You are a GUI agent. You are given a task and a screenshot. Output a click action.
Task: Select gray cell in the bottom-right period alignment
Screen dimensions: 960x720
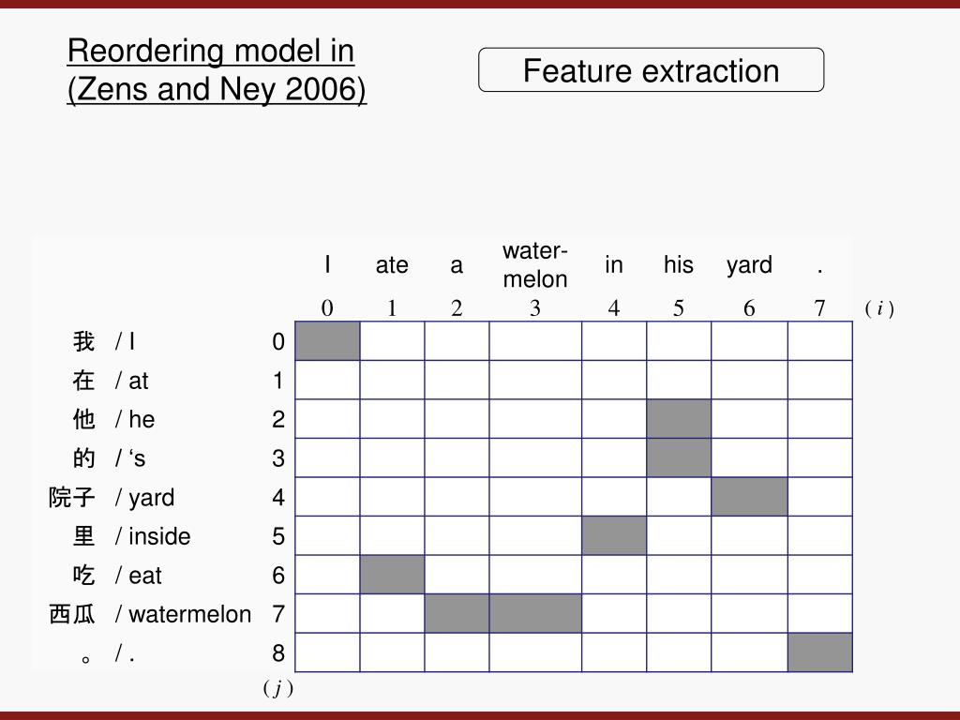[x=820, y=652]
